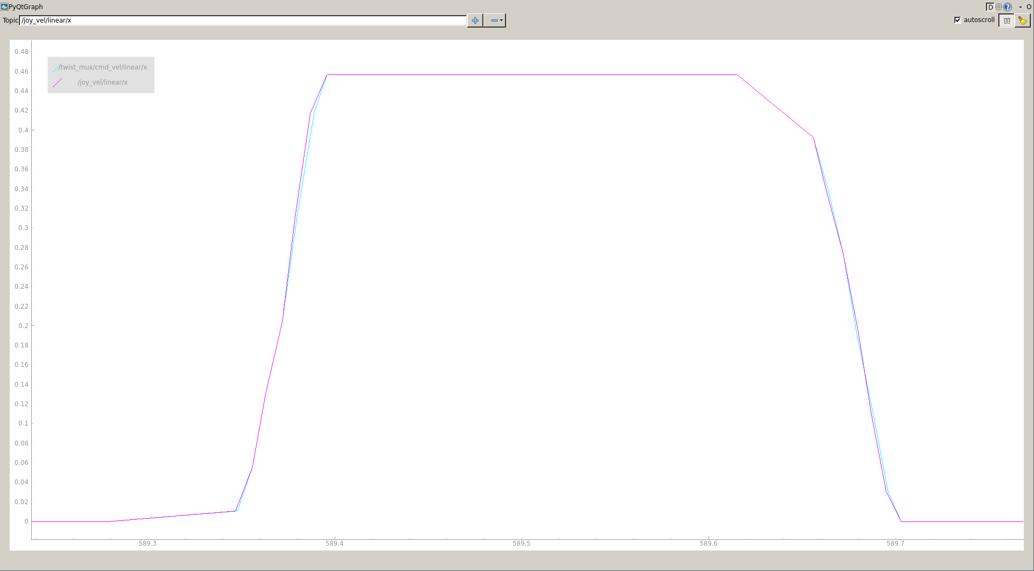Image resolution: width=1034 pixels, height=571 pixels.
Task: Click the 0.46 y-axis tick label
Action: (x=22, y=72)
